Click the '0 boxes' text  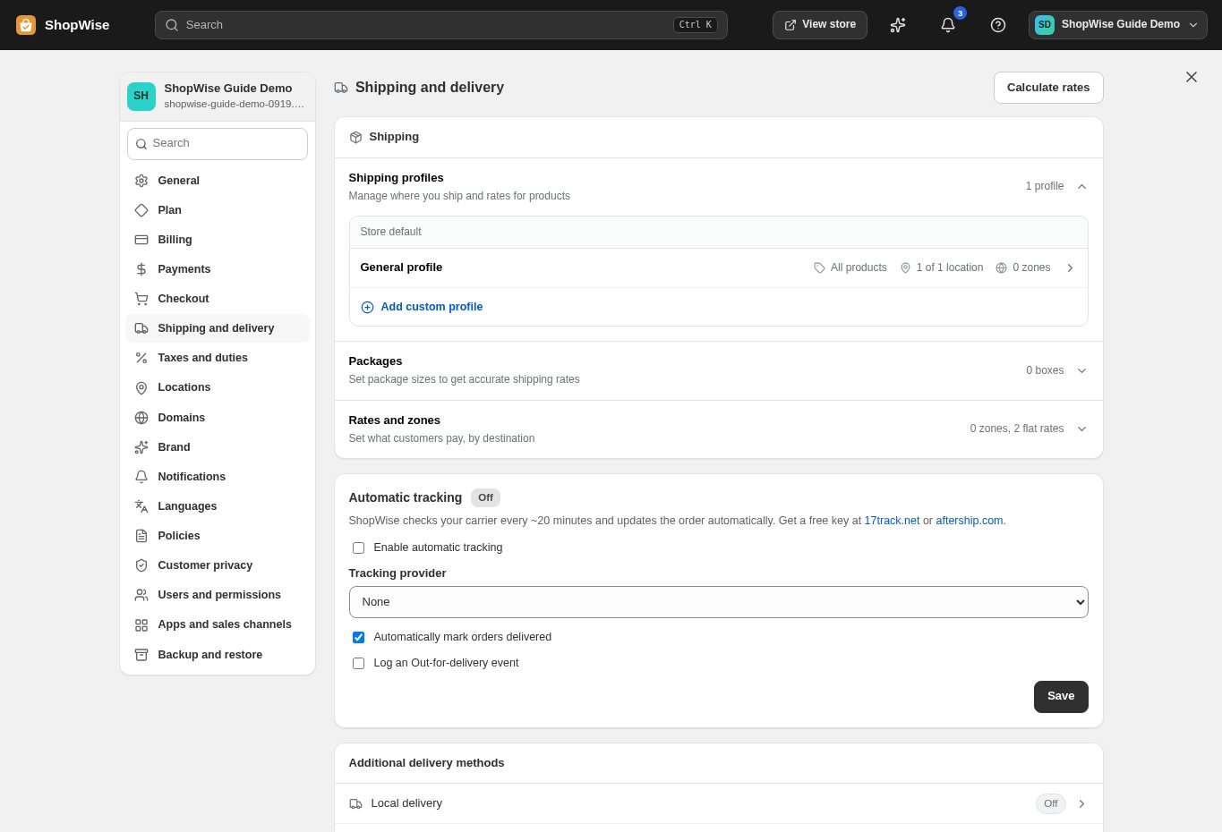1045,370
